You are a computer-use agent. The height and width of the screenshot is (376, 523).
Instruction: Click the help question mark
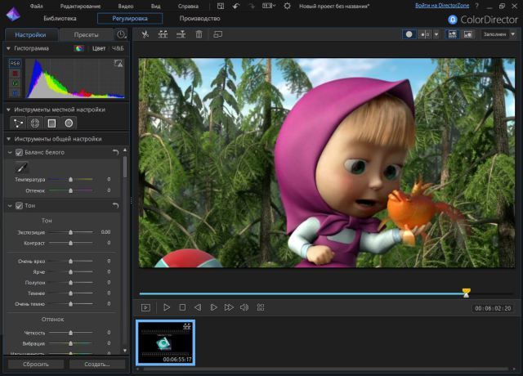coord(476,6)
